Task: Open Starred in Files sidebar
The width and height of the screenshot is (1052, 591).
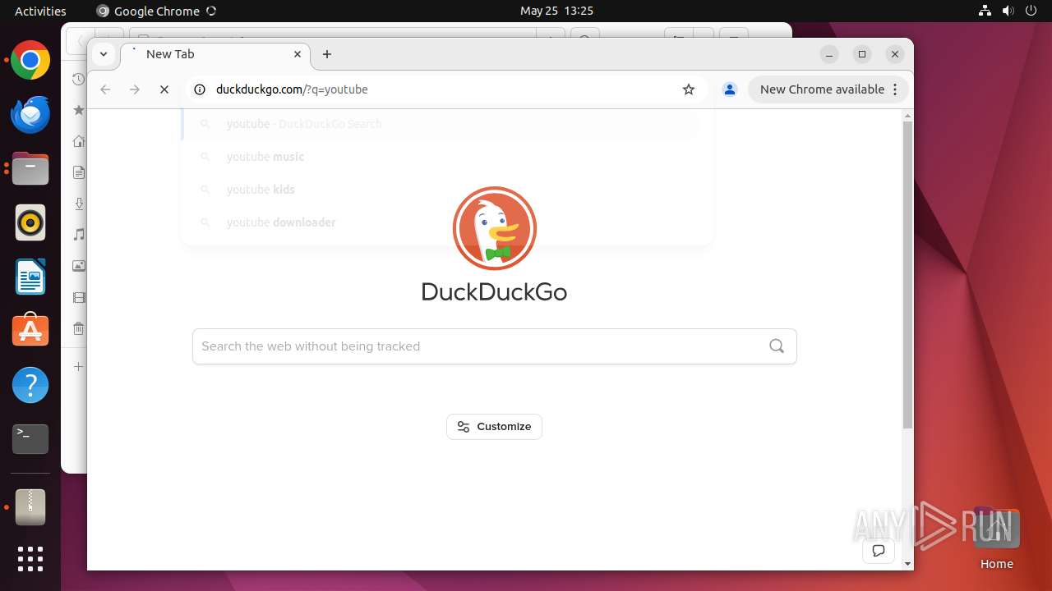Action: click(x=79, y=110)
